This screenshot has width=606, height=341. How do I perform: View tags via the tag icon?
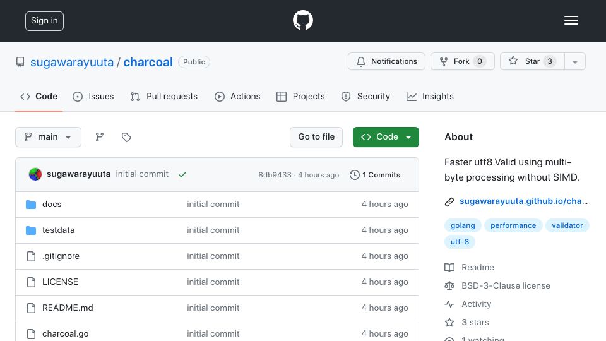click(126, 137)
